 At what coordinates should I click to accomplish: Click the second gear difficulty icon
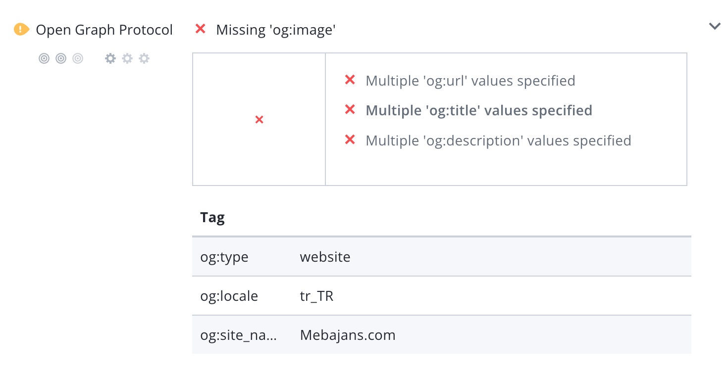pos(127,58)
